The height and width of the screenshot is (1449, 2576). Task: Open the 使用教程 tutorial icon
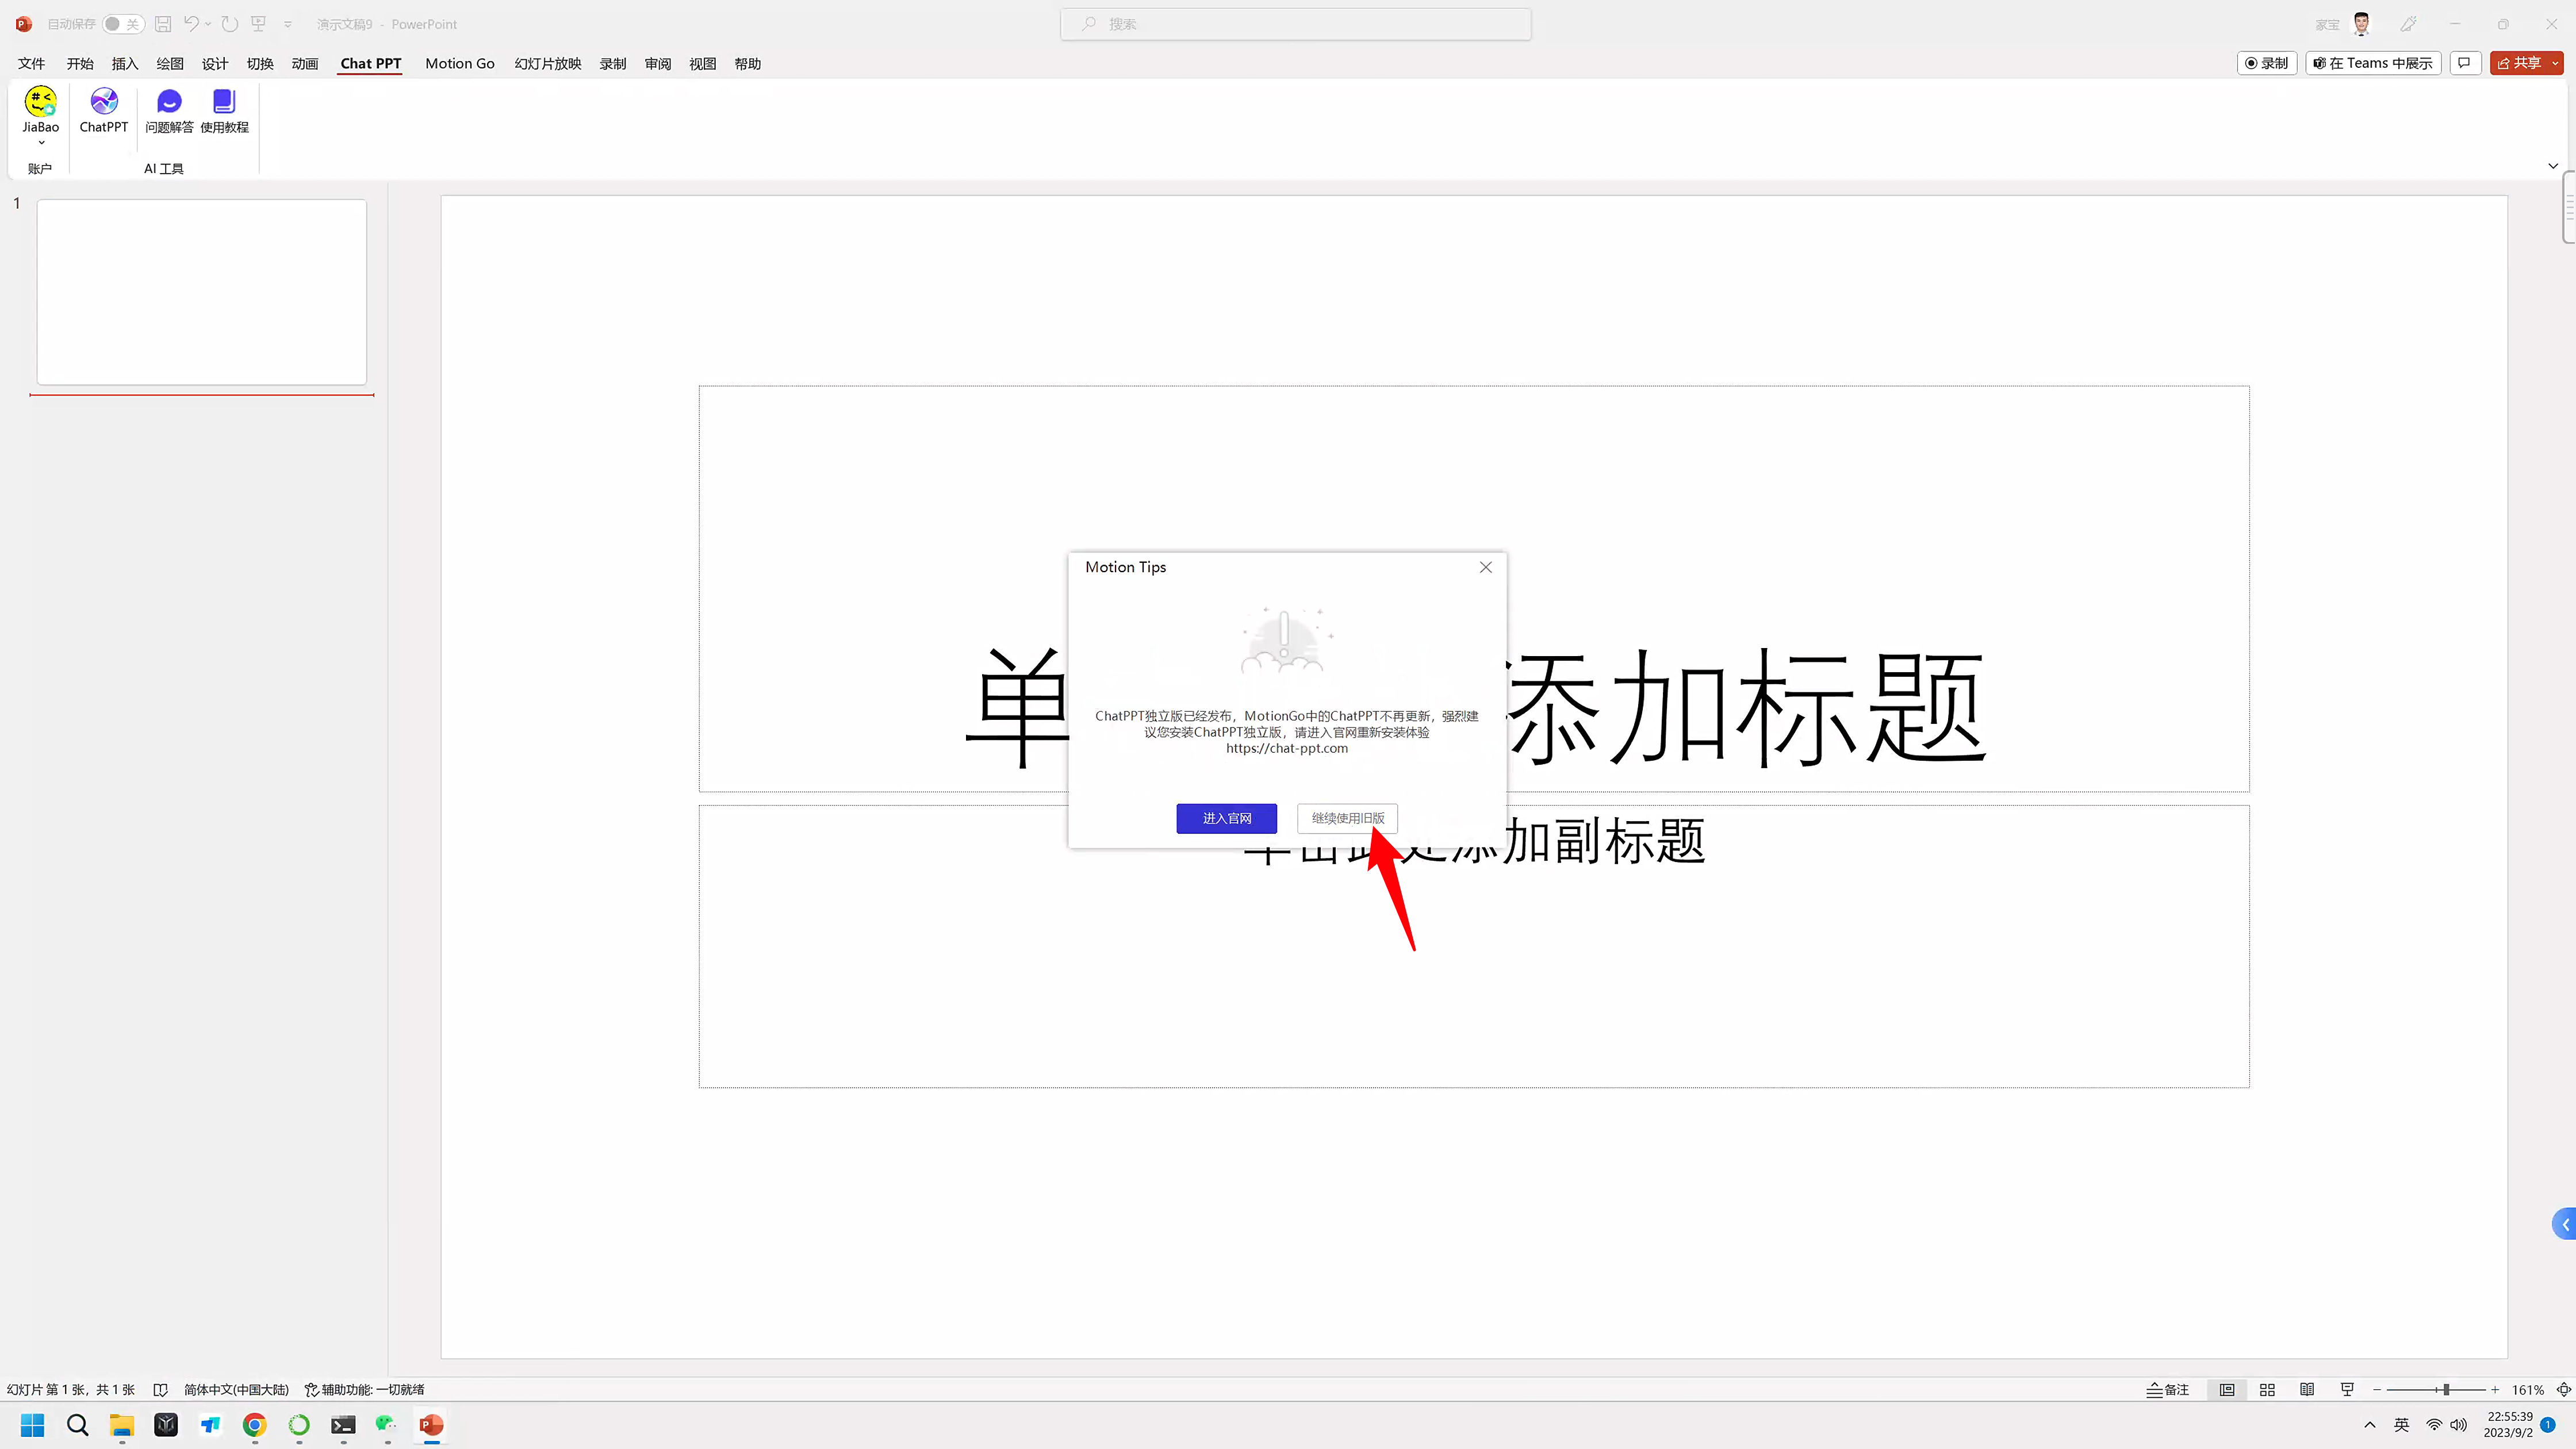[x=224, y=111]
